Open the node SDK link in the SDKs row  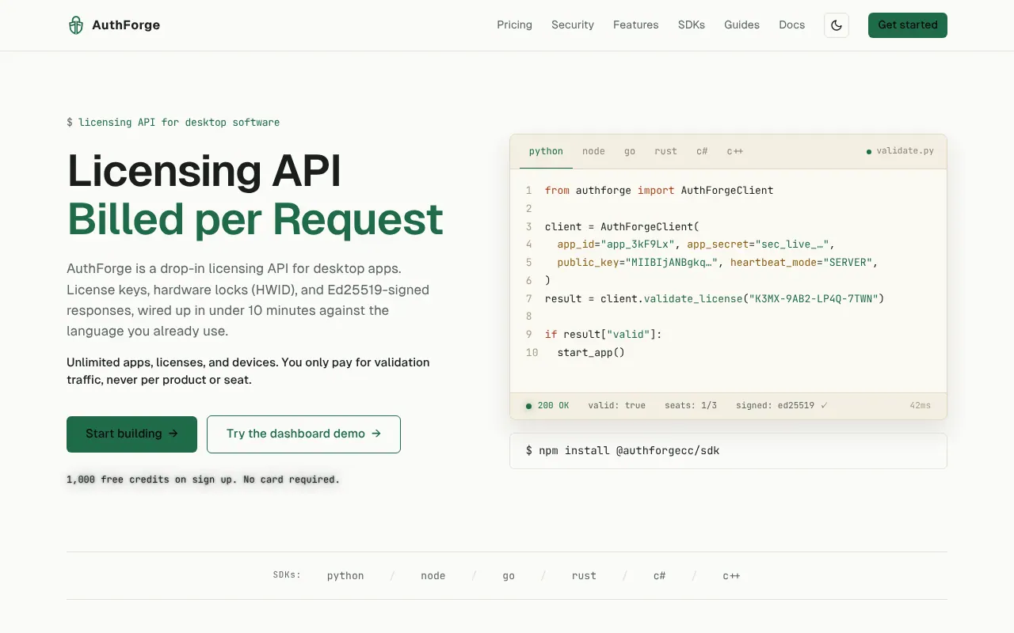click(433, 576)
